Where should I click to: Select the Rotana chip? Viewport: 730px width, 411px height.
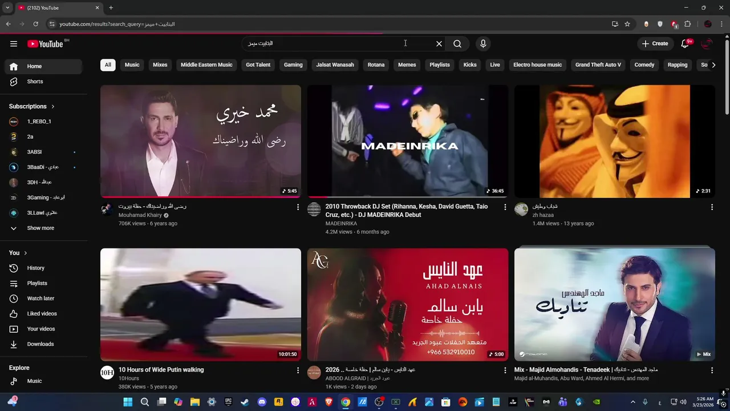376,65
